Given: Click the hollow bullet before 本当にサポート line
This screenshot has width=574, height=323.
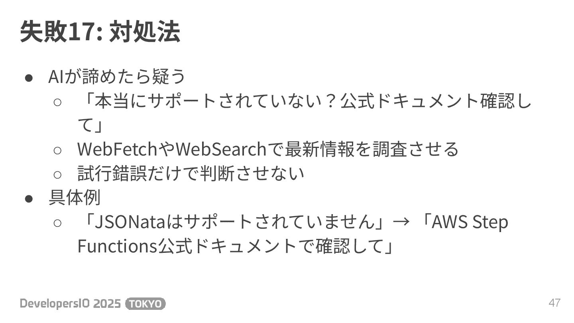Looking at the screenshot, I should (57, 102).
